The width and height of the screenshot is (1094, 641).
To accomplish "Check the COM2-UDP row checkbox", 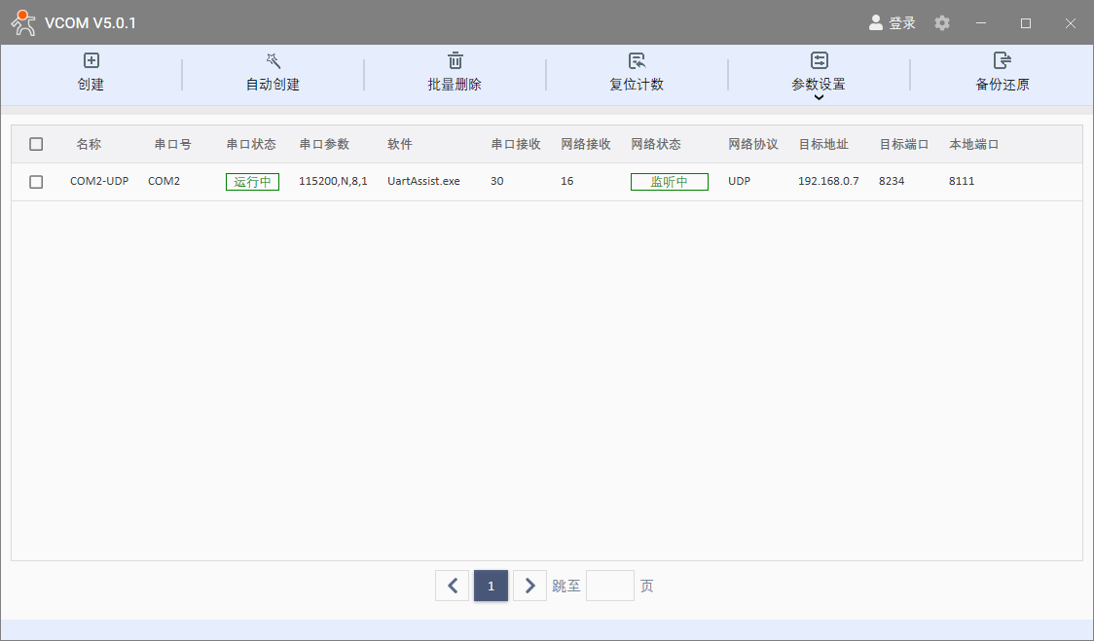I will pos(36,182).
